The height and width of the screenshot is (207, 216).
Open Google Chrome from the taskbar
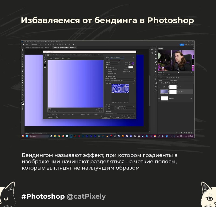59,136
